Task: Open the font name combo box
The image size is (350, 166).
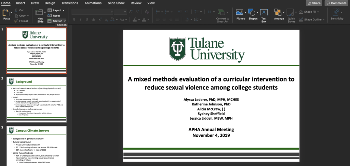Action: (92, 12)
